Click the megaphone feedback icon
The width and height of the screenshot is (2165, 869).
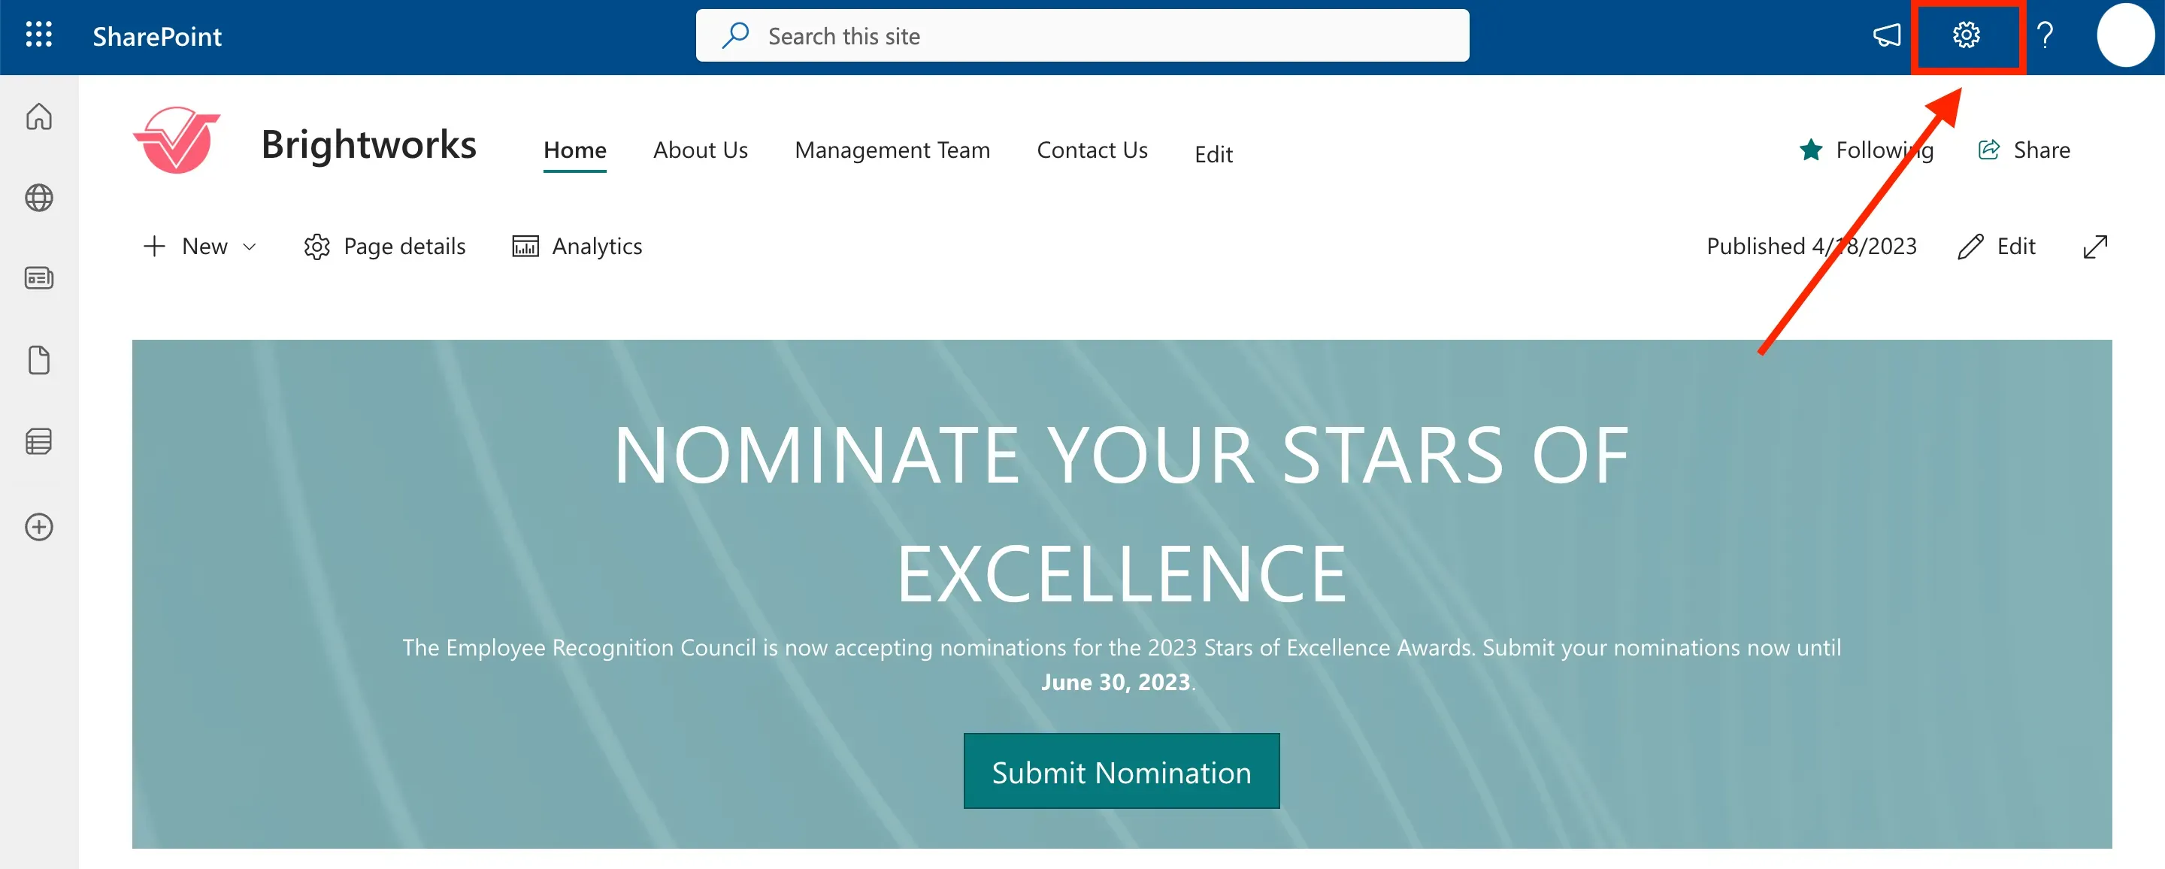[x=1887, y=35]
